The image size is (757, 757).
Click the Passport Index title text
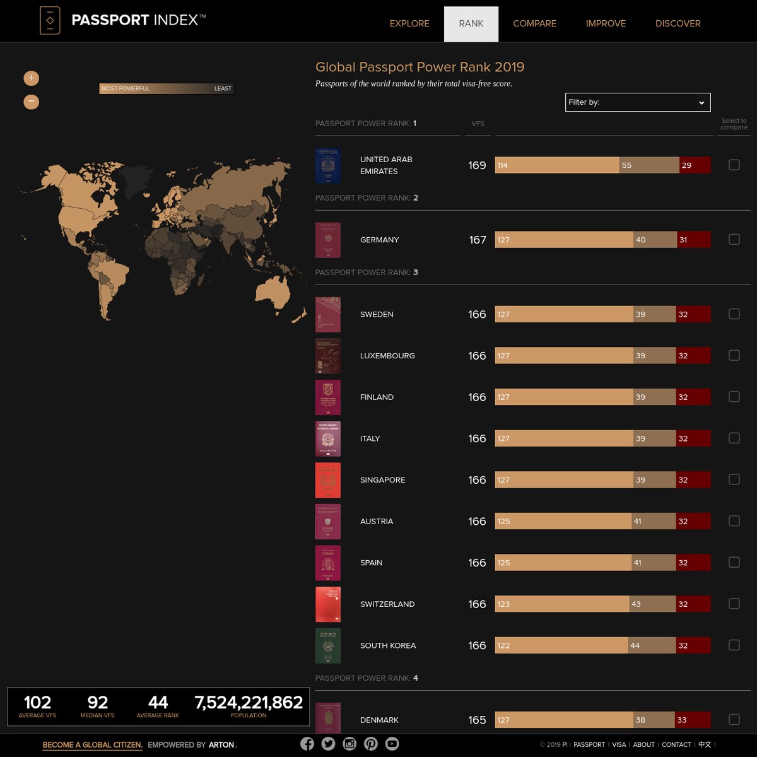[x=139, y=20]
